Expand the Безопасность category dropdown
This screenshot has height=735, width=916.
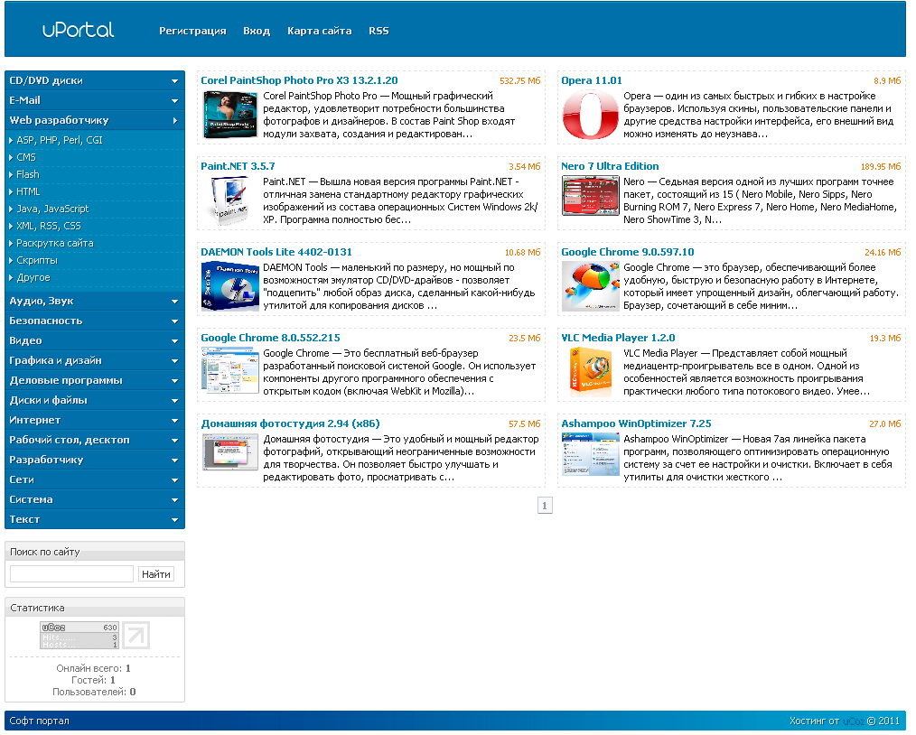point(174,321)
